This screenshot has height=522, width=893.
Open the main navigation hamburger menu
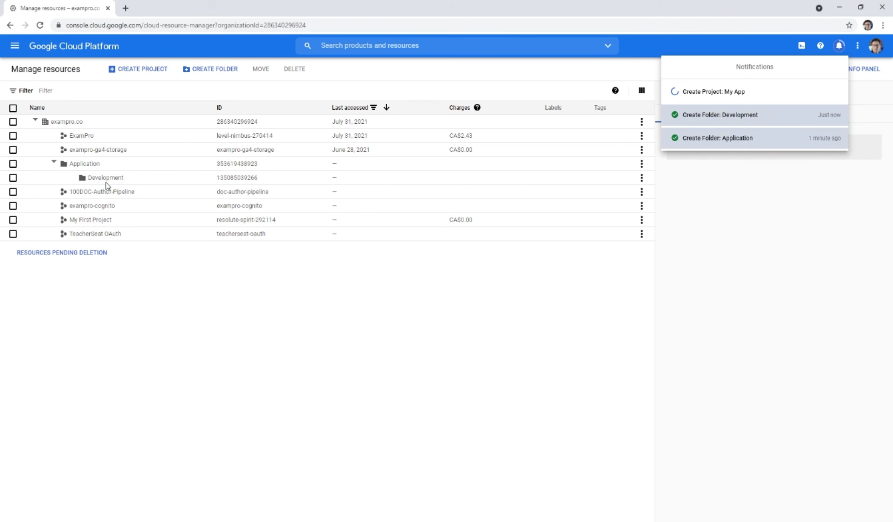(15, 46)
